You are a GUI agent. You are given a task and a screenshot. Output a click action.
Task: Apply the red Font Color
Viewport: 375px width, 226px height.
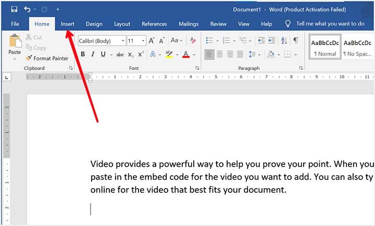point(186,55)
